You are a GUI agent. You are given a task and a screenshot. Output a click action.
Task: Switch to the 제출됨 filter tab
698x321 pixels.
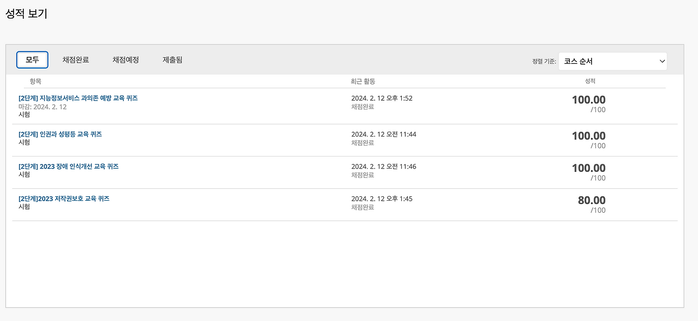(x=173, y=60)
